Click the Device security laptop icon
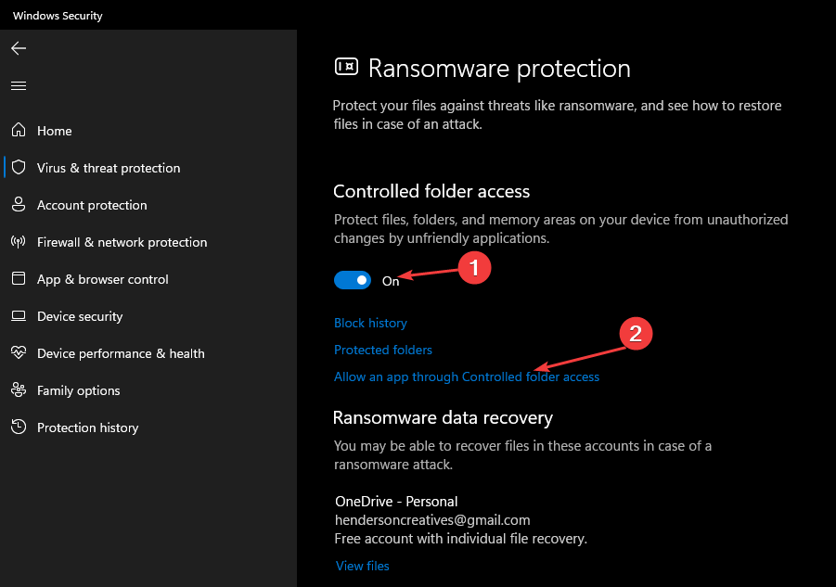Screen dimensions: 836x587 tap(19, 316)
